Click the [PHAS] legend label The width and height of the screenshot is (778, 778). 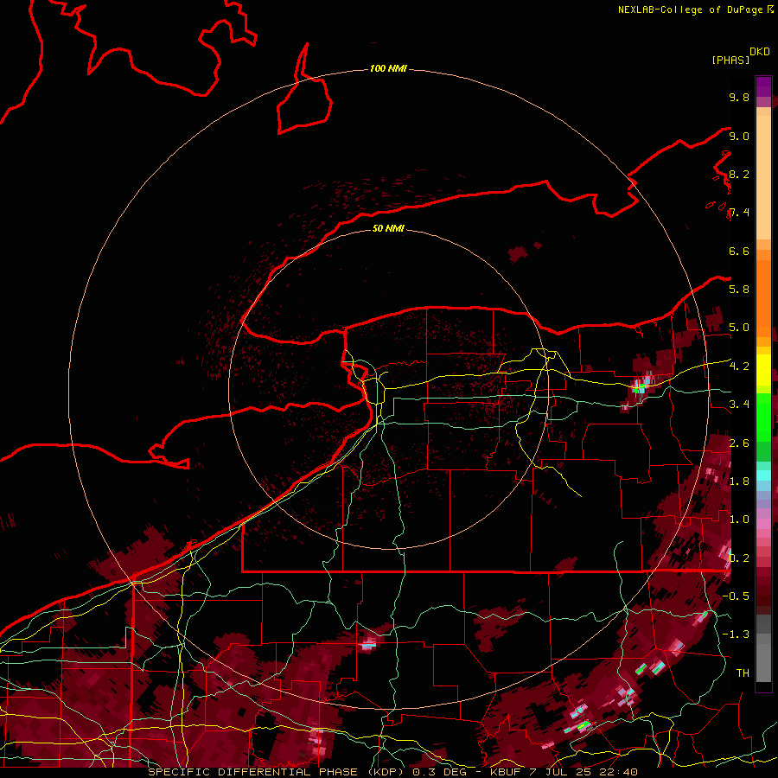[x=730, y=60]
